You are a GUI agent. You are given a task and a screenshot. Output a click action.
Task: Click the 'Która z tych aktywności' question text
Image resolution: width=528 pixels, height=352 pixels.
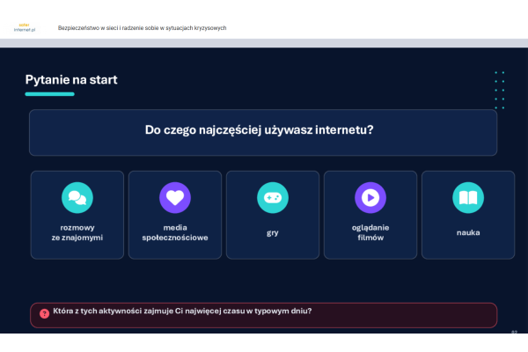point(182,312)
